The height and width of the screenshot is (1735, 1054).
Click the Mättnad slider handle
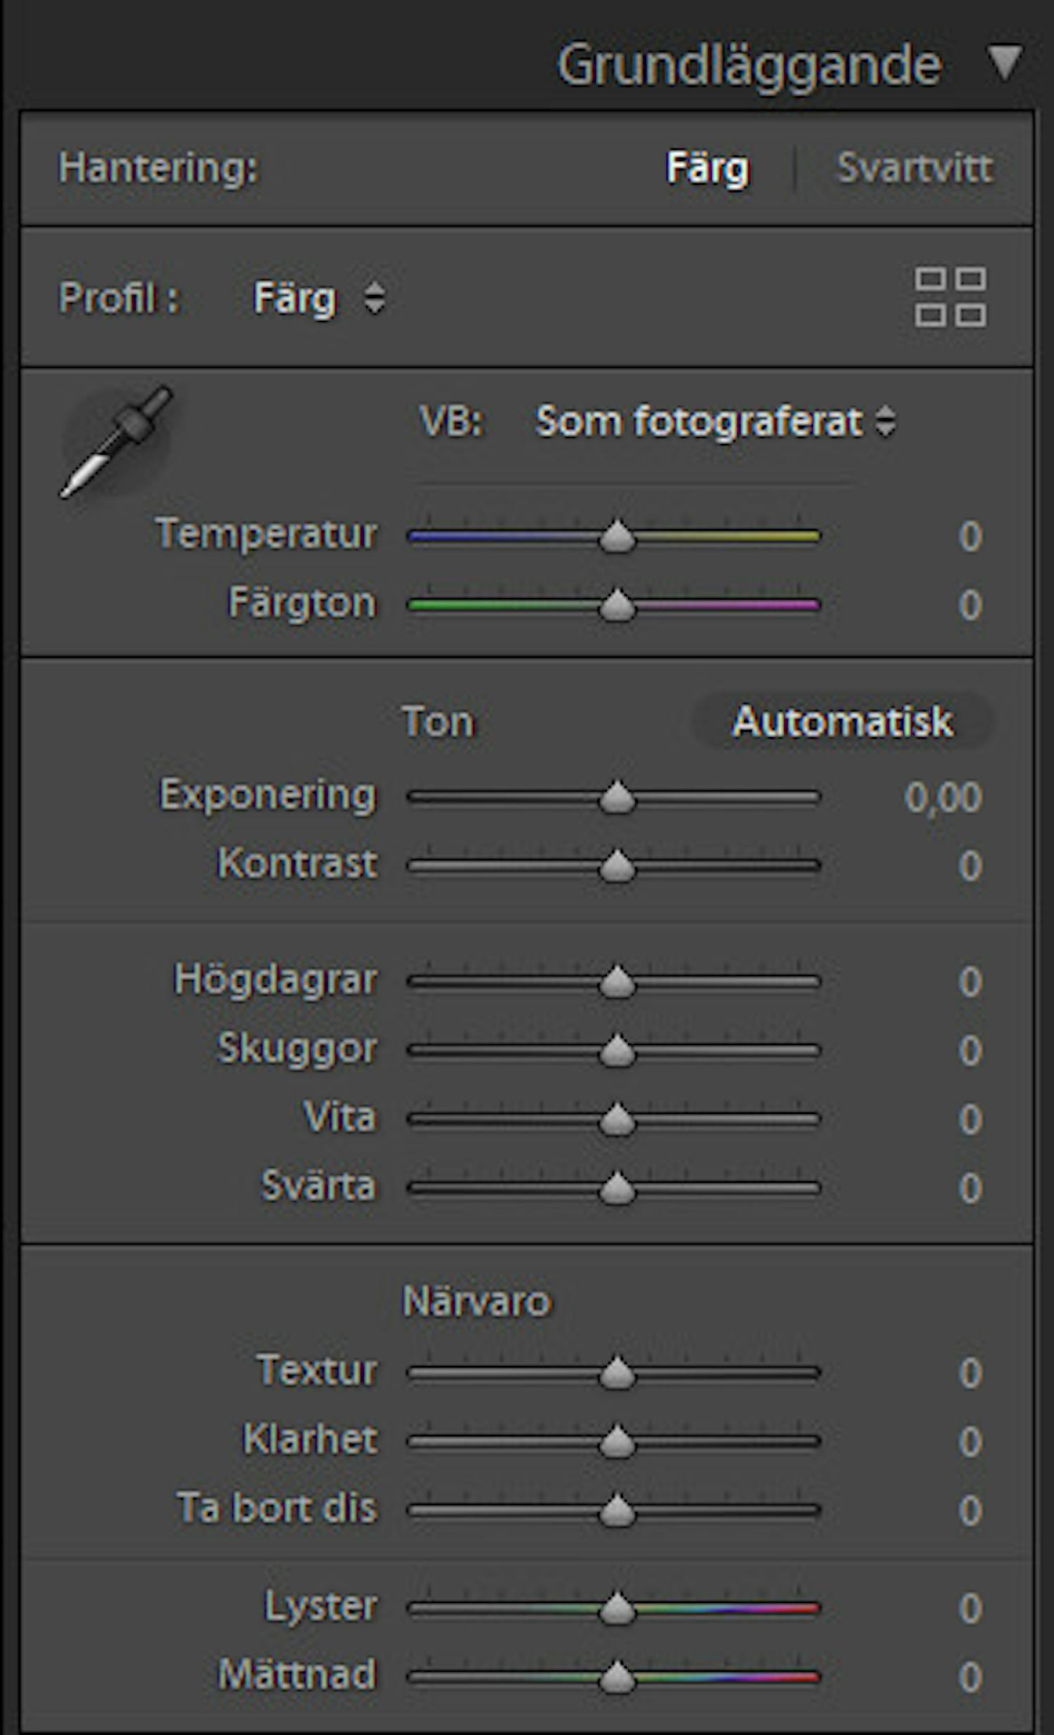[x=618, y=1675]
